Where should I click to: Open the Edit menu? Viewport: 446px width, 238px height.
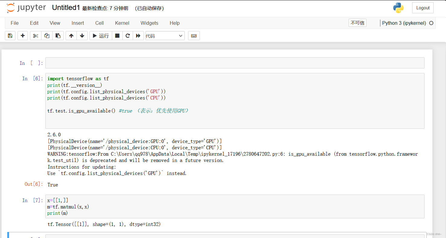point(34,23)
